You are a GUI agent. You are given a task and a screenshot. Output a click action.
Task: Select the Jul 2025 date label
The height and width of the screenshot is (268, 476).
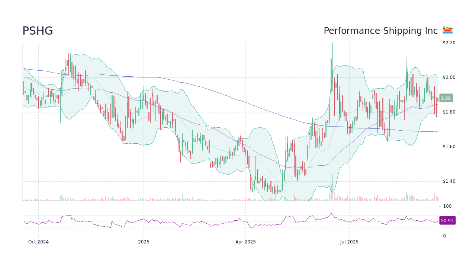(349, 242)
